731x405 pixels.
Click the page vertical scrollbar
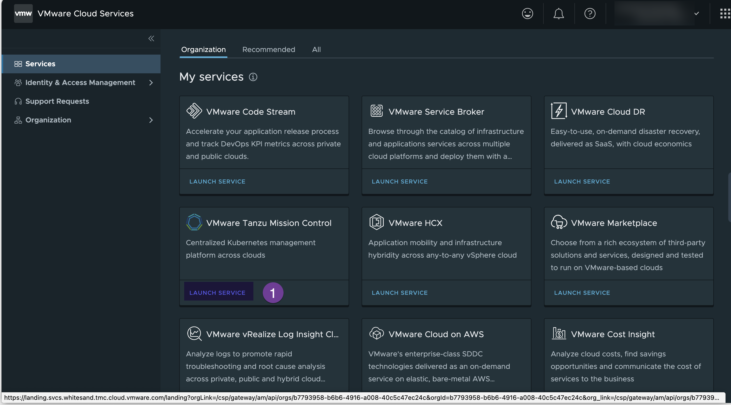[729, 197]
